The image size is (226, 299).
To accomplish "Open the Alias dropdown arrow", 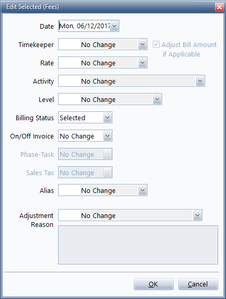I will pos(142,190).
